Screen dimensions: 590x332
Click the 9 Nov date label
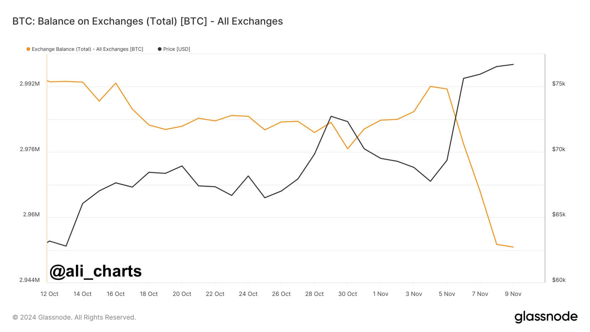(x=513, y=294)
